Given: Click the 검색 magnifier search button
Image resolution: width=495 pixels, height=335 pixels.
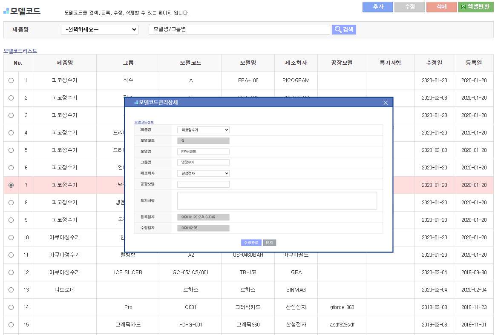Looking at the screenshot, I should pyautogui.click(x=344, y=29).
